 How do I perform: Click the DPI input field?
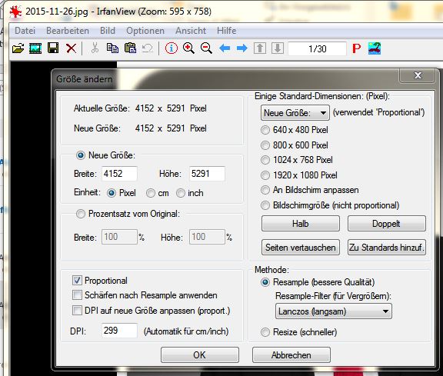click(119, 330)
